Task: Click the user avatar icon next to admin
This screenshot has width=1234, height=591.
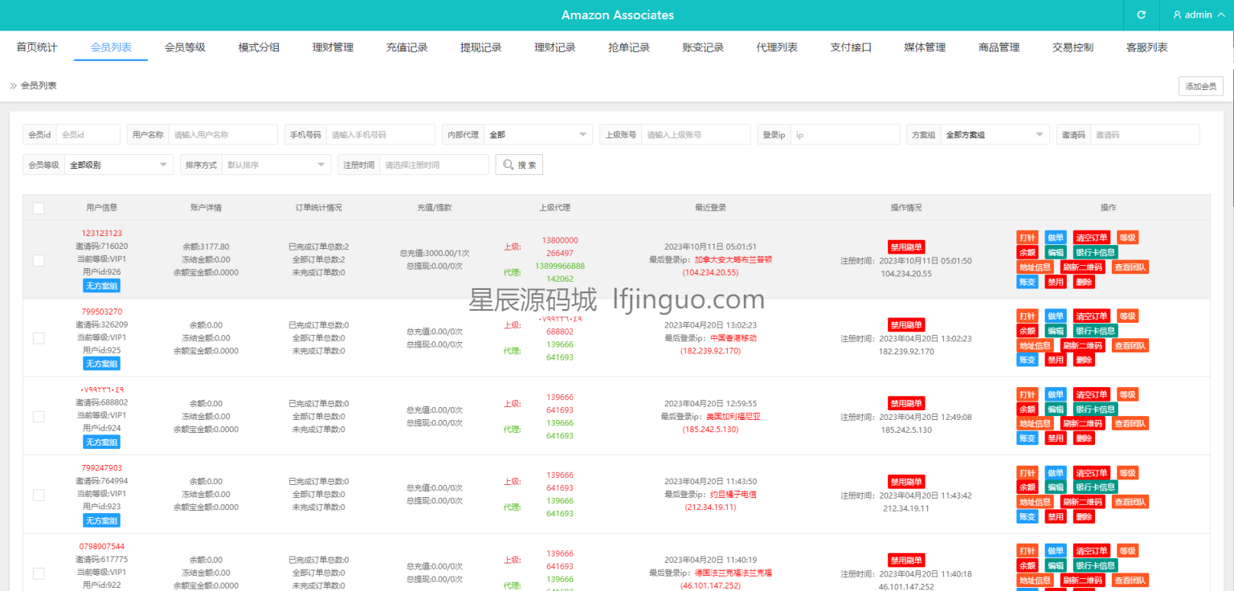Action: [1178, 15]
